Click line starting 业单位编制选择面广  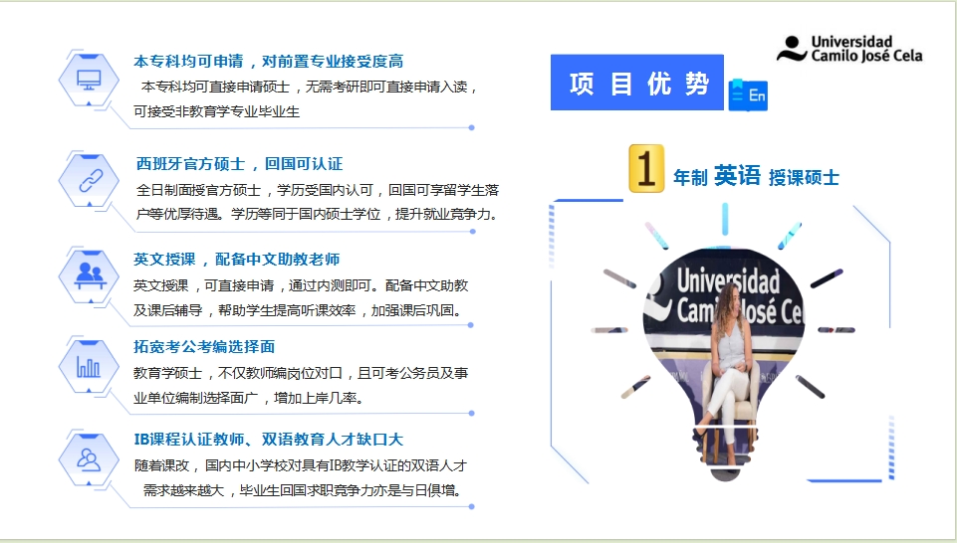[249, 398]
